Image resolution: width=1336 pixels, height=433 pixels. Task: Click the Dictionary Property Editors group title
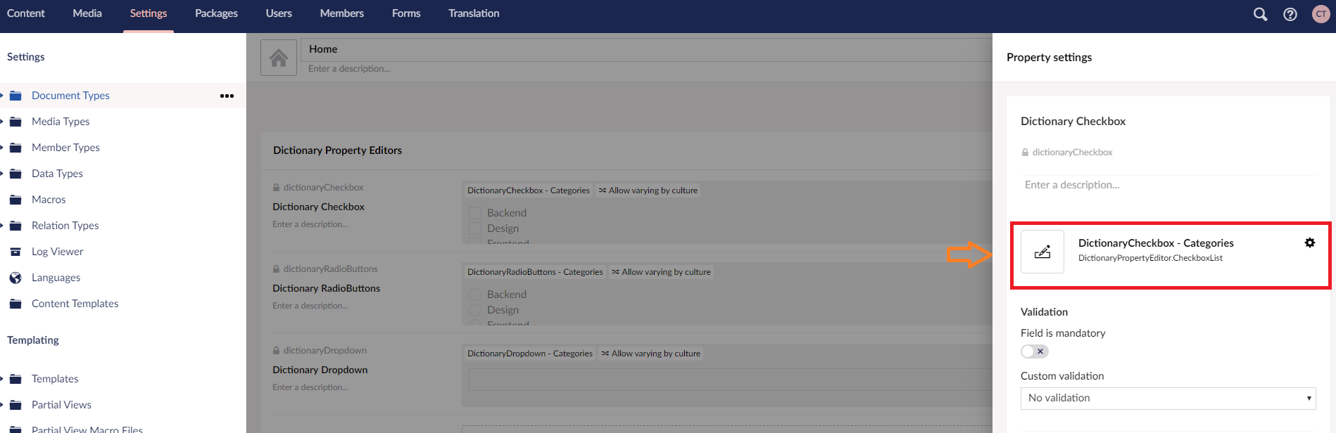[x=337, y=150]
